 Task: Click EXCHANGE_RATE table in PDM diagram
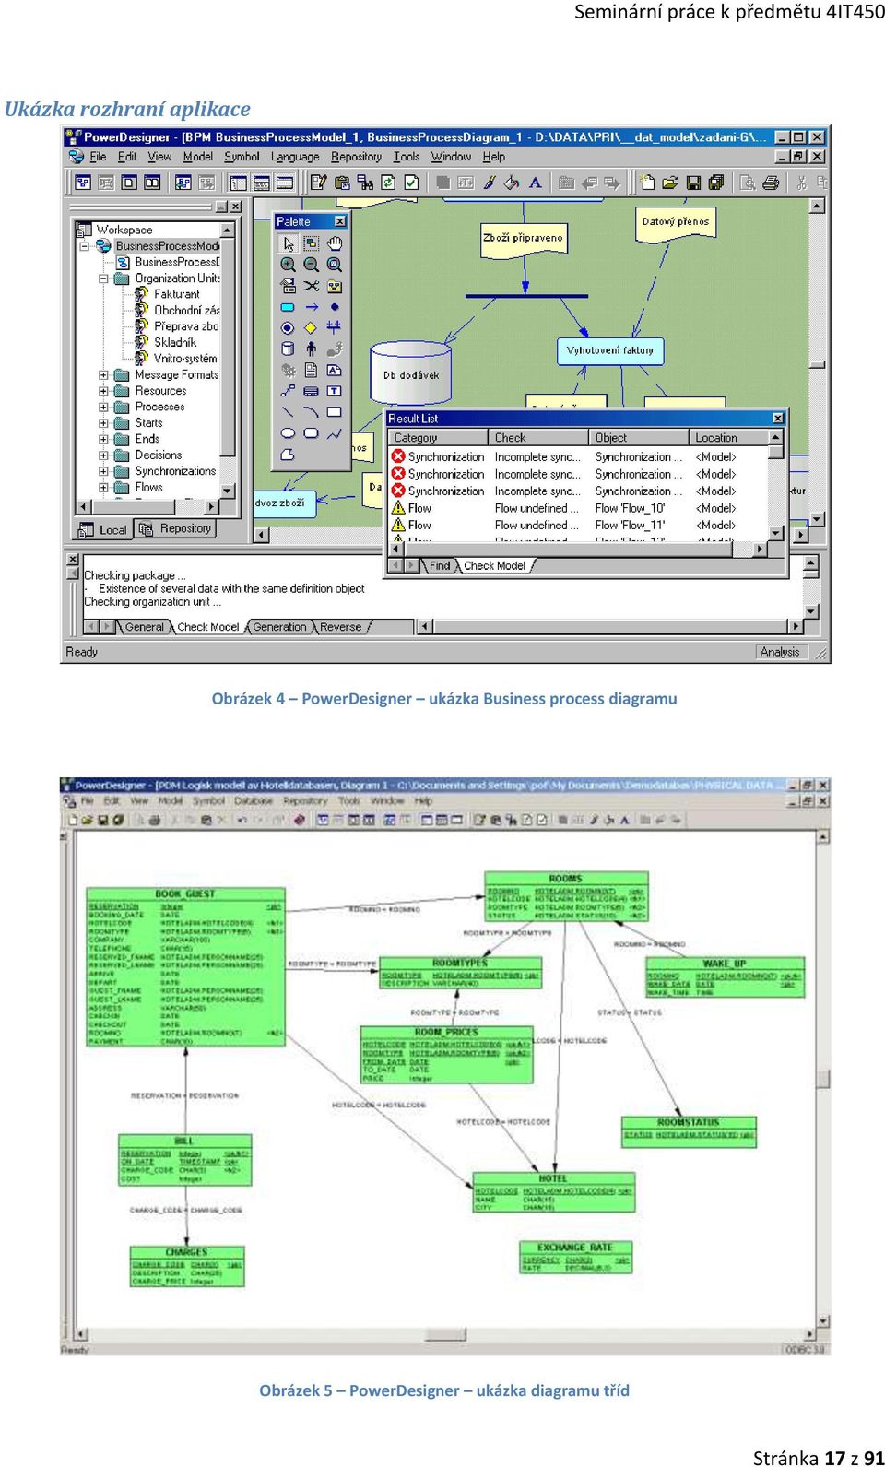[576, 1258]
